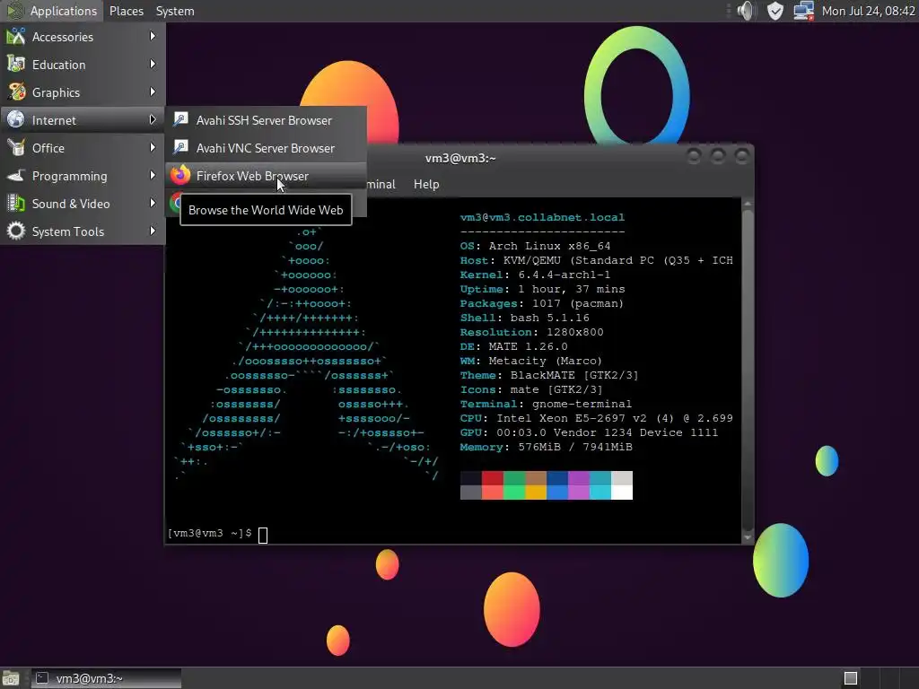Click the 'Packages: 1017 (pacman)' line
The image size is (919, 689).
542,303
